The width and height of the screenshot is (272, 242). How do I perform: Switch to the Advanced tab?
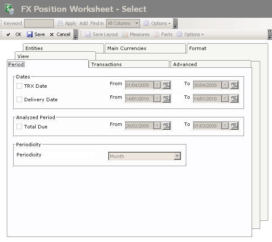pos(185,64)
